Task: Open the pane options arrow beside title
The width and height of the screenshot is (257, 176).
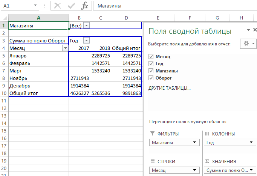Action: (248, 30)
